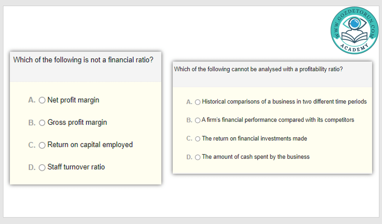Select radio button for Gross profit margin
Image resolution: width=382 pixels, height=224 pixels.
[42, 123]
